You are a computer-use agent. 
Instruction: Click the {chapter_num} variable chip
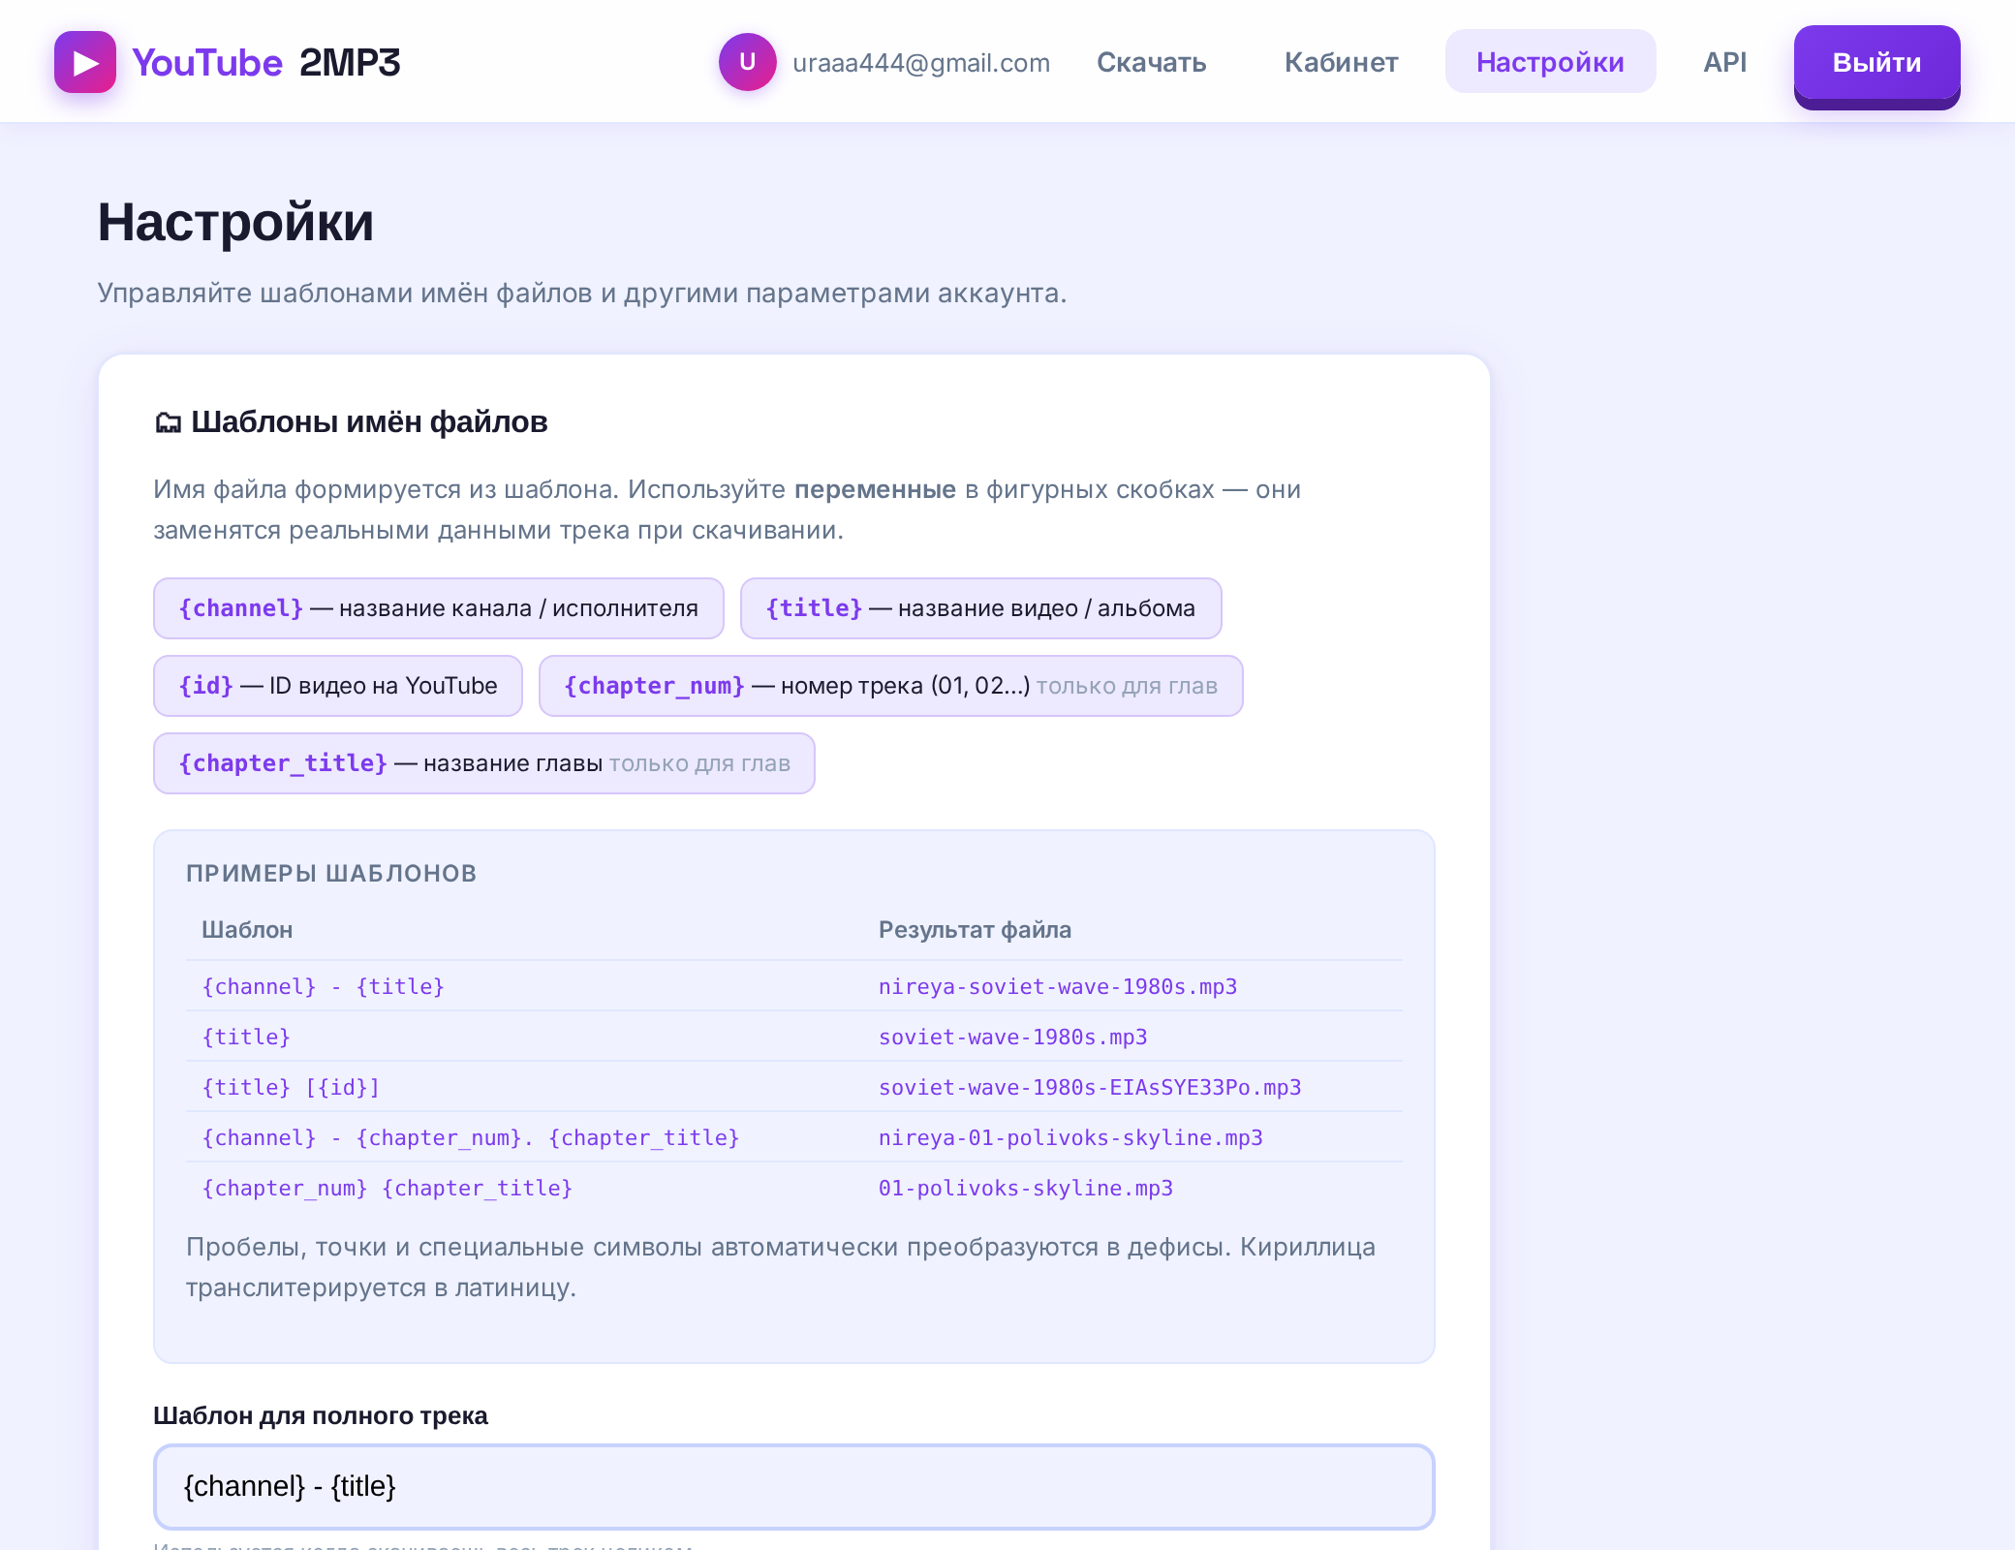[890, 686]
